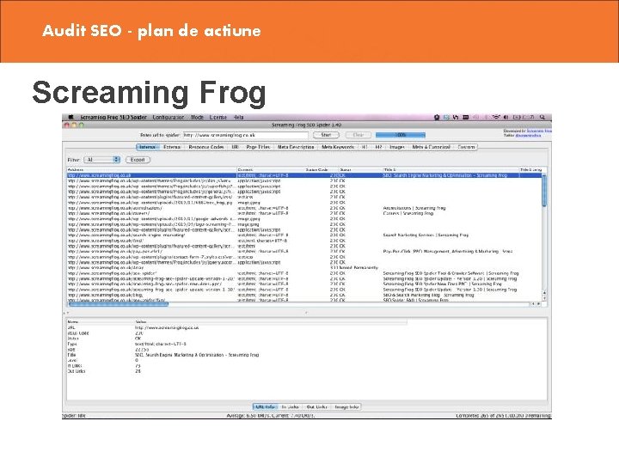Click the Wi-Fi status menu bar icon
Image resolution: width=619 pixels, height=464 pixels.
tap(496, 117)
